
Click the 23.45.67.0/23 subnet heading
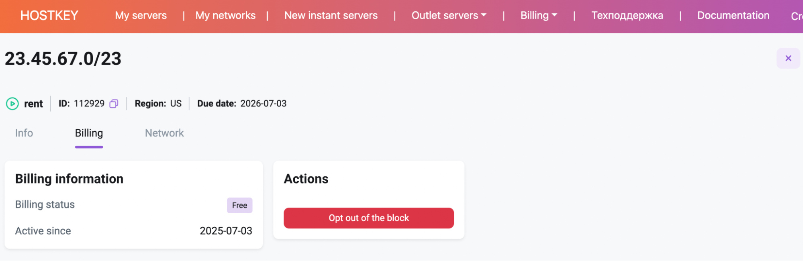tap(63, 59)
